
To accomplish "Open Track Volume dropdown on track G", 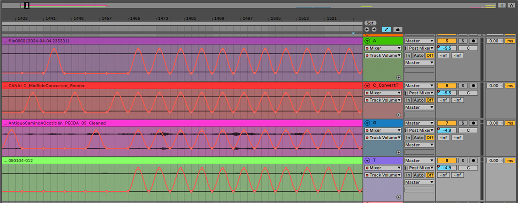I will (x=383, y=138).
